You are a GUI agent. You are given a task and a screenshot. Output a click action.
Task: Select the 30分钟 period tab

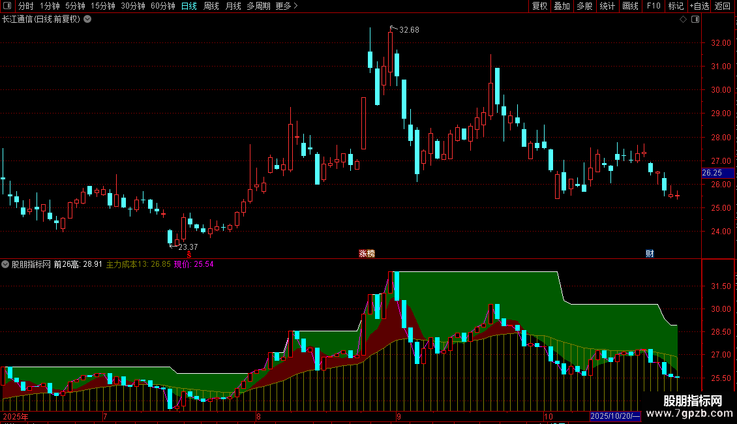(x=133, y=6)
